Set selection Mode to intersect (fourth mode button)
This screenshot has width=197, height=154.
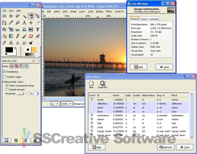click(x=27, y=66)
